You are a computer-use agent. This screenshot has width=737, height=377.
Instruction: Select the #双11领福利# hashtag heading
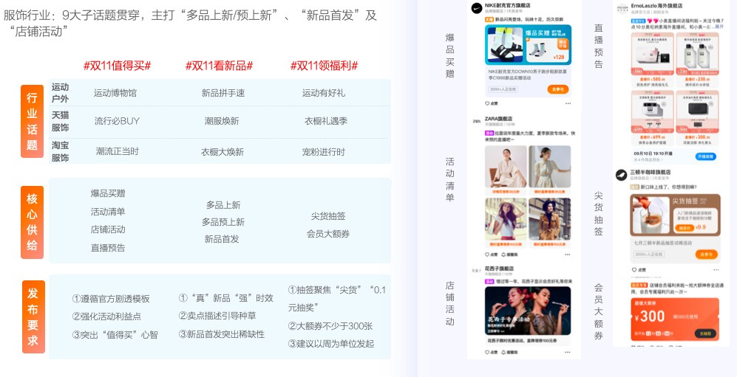point(325,66)
